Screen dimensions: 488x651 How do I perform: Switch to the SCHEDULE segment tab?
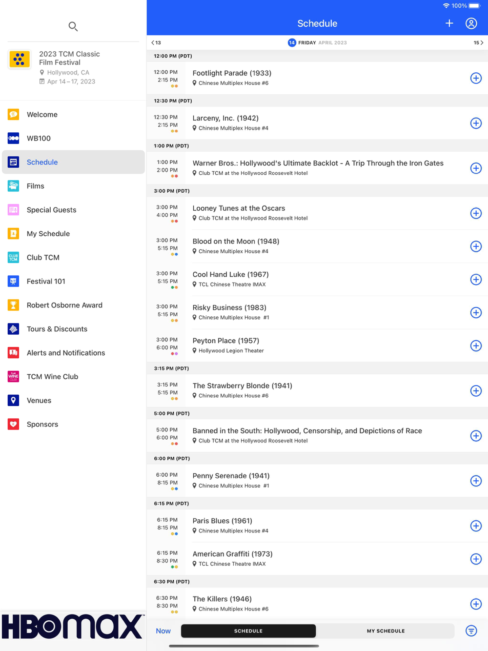248,631
